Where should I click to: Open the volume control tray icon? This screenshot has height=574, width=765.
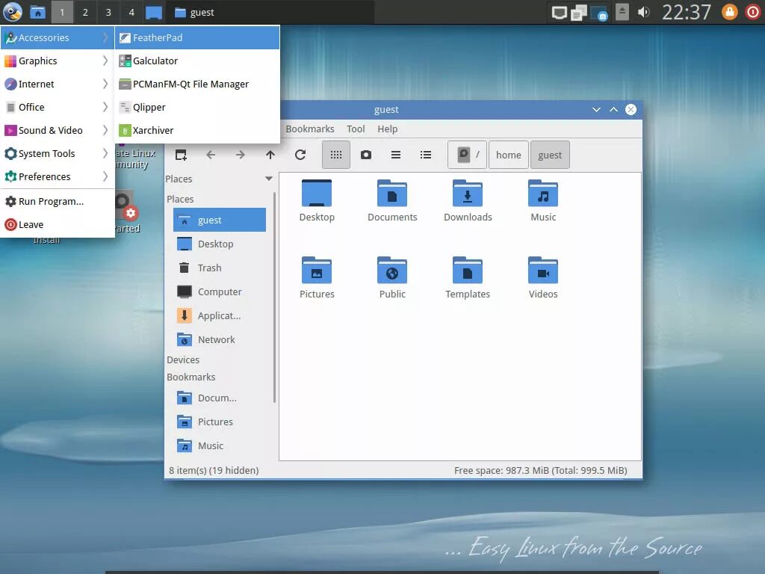(x=644, y=12)
